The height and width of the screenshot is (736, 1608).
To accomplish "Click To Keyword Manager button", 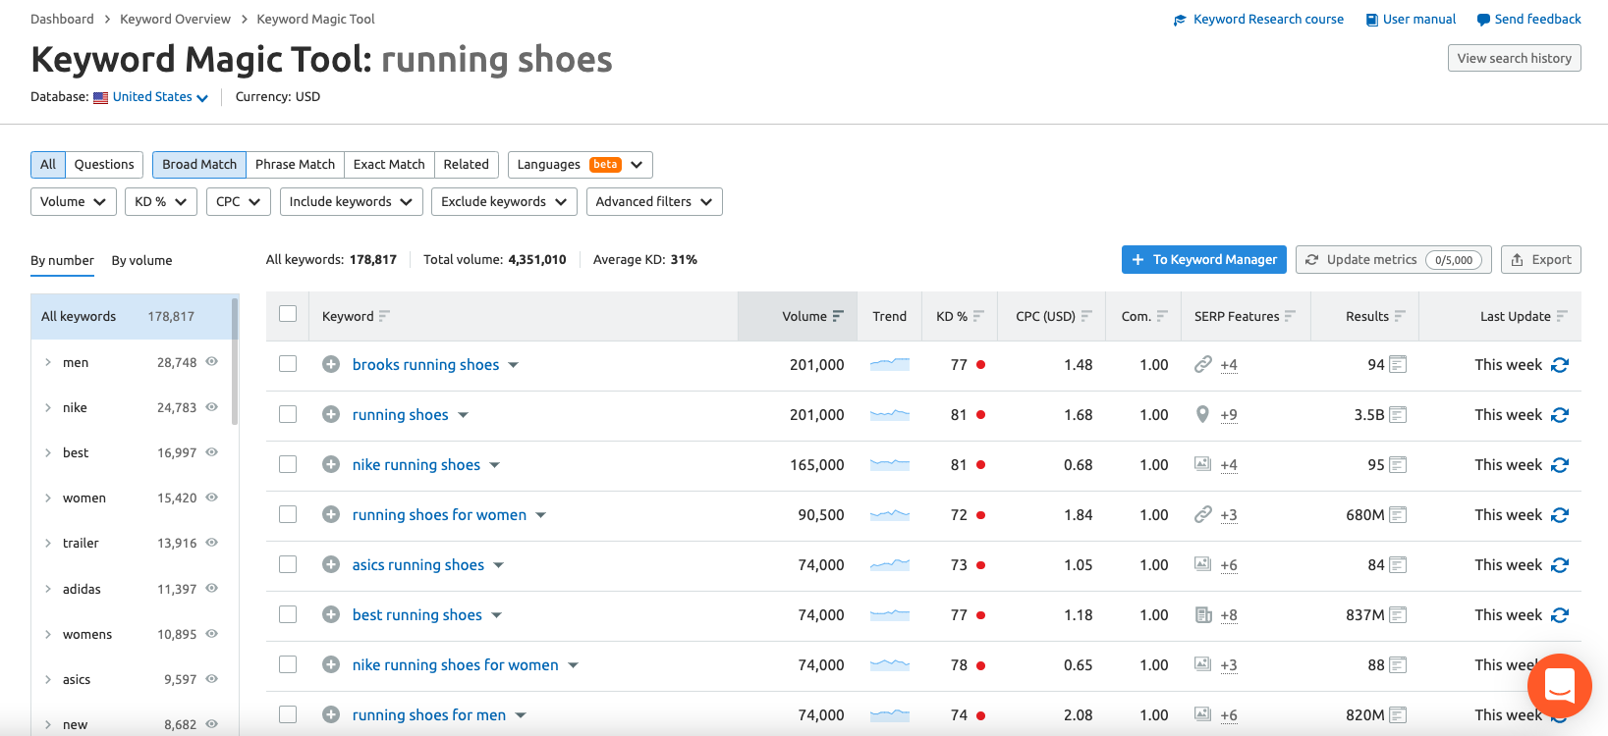I will (x=1204, y=259).
